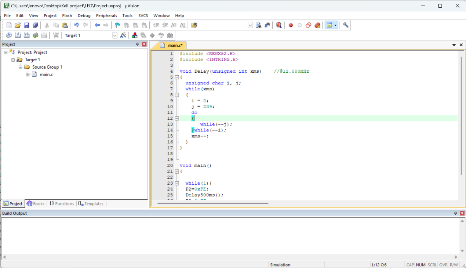Open the Target 1 selection dropdown
The image size is (466, 268).
(114, 36)
